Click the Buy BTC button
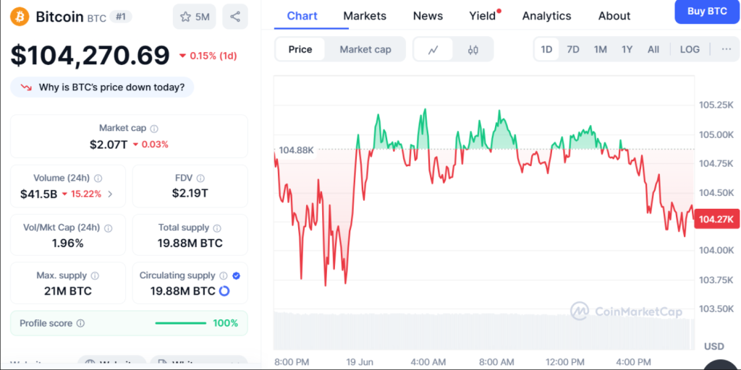The height and width of the screenshot is (370, 741). click(708, 12)
